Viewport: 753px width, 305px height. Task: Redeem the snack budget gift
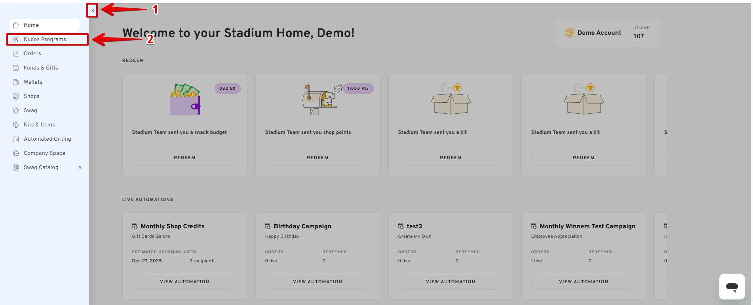pos(184,157)
